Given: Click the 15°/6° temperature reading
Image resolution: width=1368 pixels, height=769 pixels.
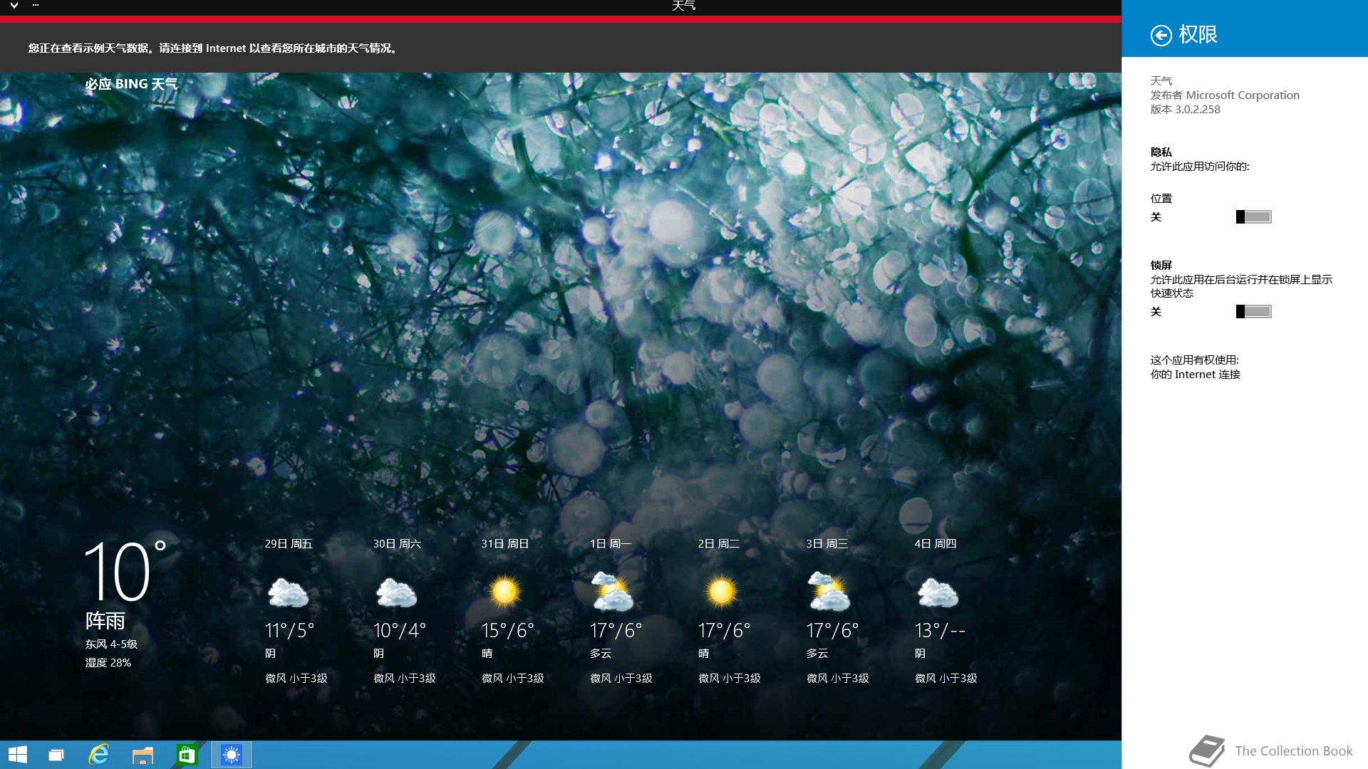Looking at the screenshot, I should tap(508, 631).
